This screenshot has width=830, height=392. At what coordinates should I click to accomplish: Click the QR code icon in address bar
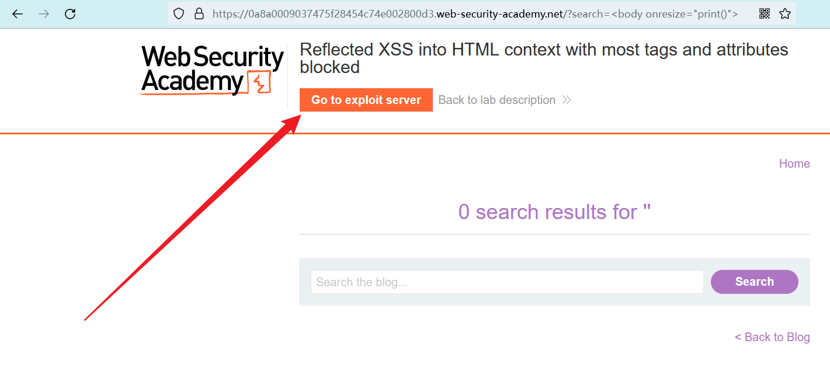click(765, 13)
